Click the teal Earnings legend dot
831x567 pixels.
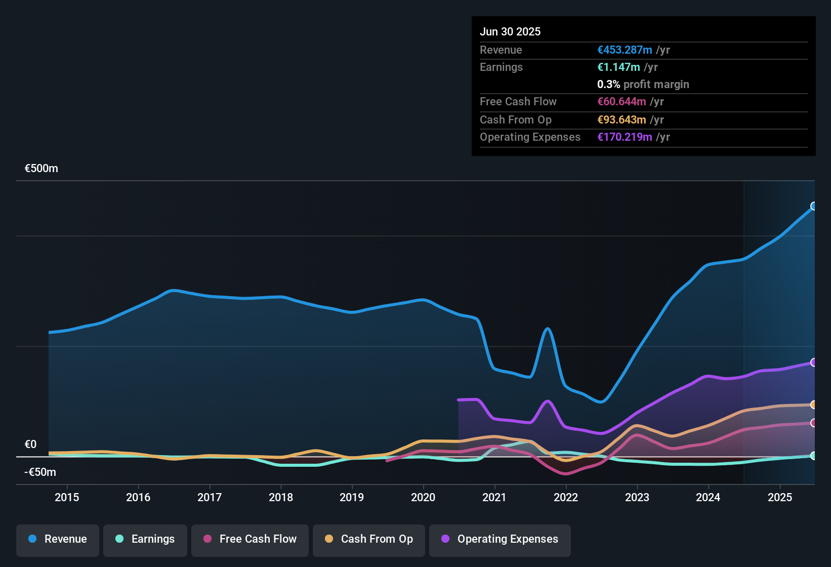119,539
